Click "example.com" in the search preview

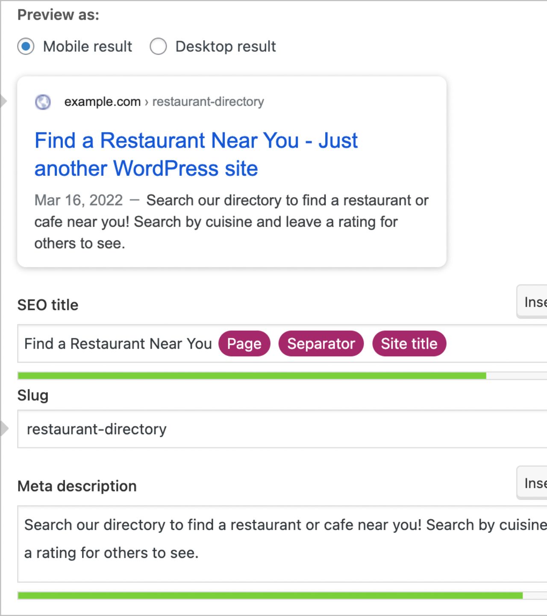tap(103, 102)
